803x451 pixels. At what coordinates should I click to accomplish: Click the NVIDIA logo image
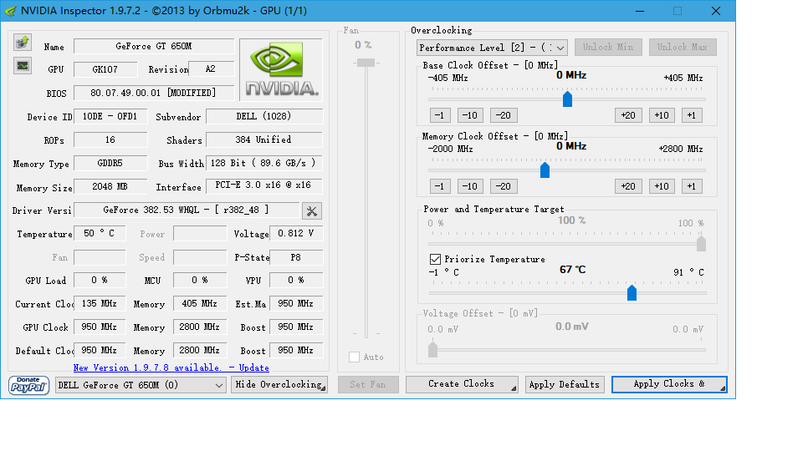[281, 69]
